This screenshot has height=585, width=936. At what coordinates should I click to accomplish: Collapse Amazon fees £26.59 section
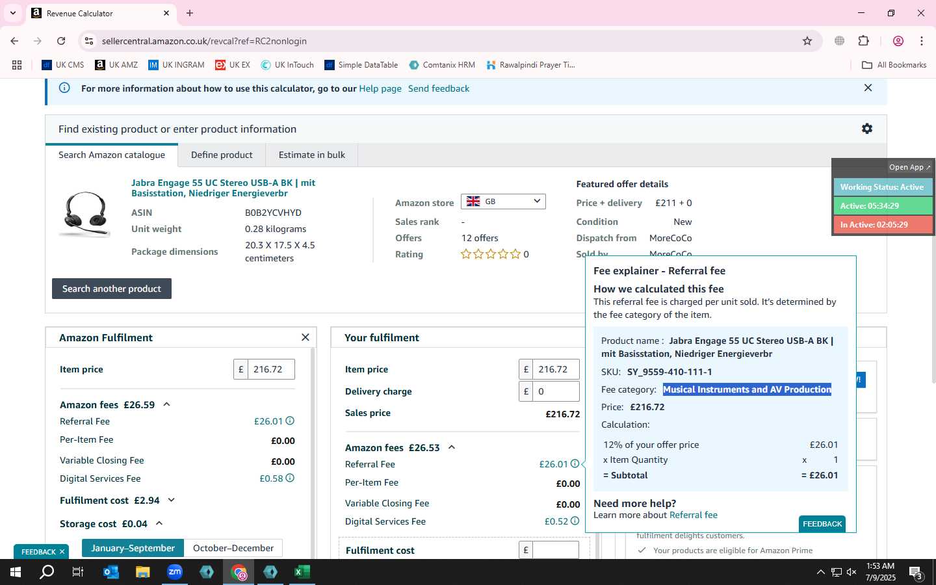click(166, 404)
